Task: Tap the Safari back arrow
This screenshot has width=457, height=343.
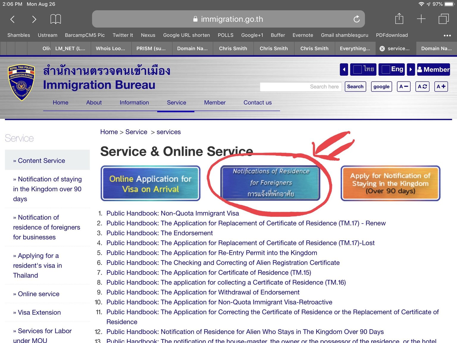Action: 12,19
